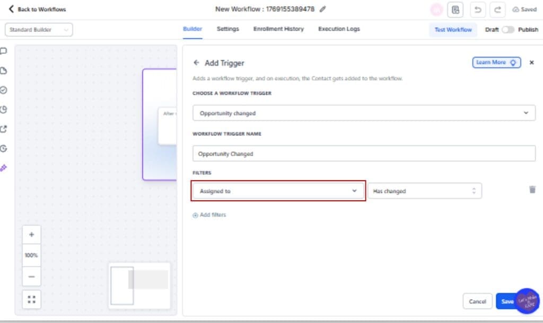Click the Test Workflow button
This screenshot has height=323, width=543.
pos(453,30)
